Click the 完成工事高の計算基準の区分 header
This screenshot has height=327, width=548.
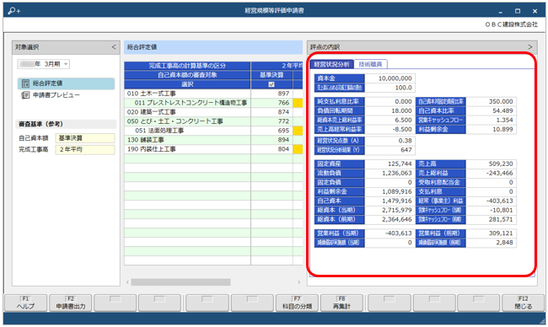187,66
